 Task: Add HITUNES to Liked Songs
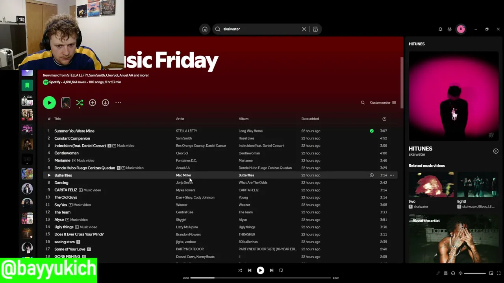pos(496,151)
